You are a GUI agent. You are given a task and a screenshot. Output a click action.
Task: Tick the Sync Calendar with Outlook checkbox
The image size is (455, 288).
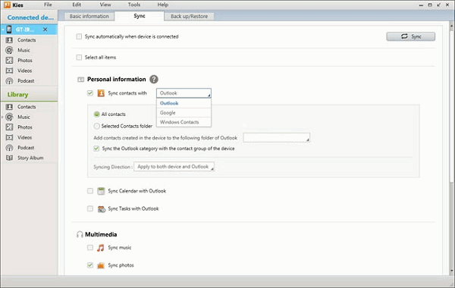coord(90,191)
